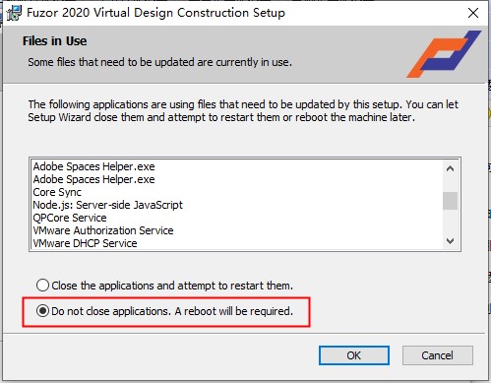491x383 pixels.
Task: Close the Fuzor setup dialog window
Action: [x=473, y=13]
